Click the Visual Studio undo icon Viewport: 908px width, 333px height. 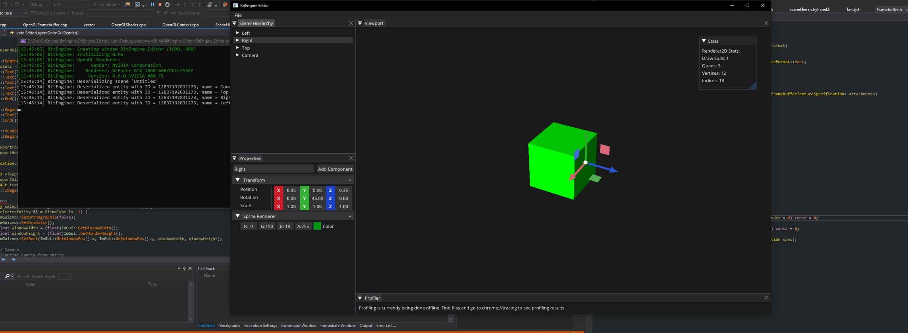click(x=5, y=4)
